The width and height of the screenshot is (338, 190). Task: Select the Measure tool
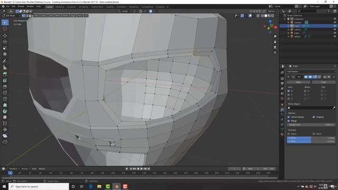click(x=5, y=68)
